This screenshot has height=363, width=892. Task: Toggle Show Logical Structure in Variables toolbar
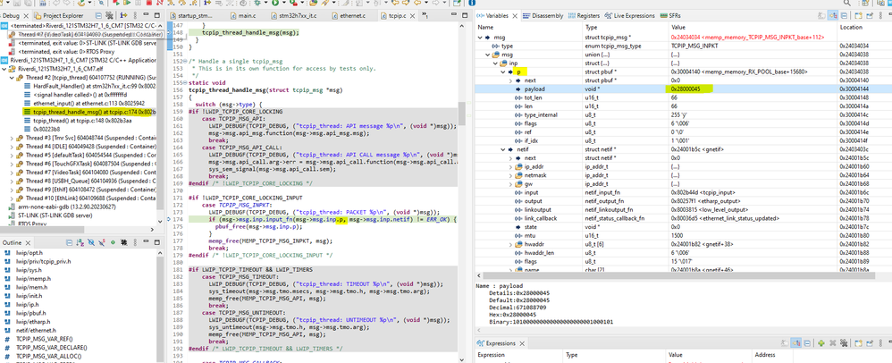click(x=833, y=15)
